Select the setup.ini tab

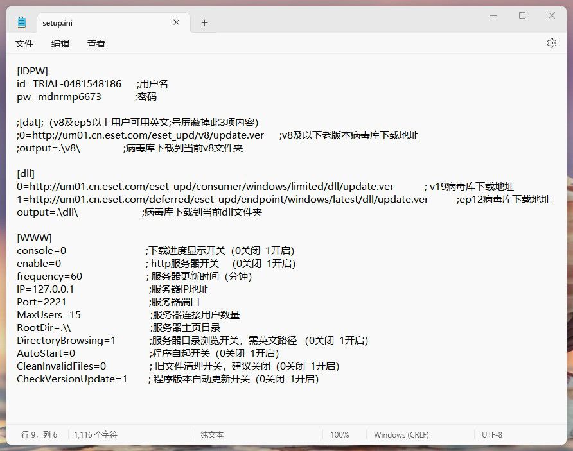pyautogui.click(x=96, y=22)
